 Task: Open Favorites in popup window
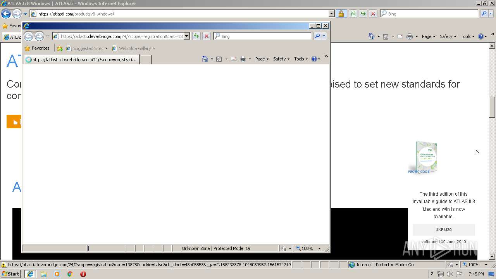tap(37, 48)
